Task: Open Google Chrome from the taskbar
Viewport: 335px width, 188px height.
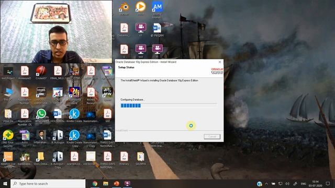Action: [95, 184]
